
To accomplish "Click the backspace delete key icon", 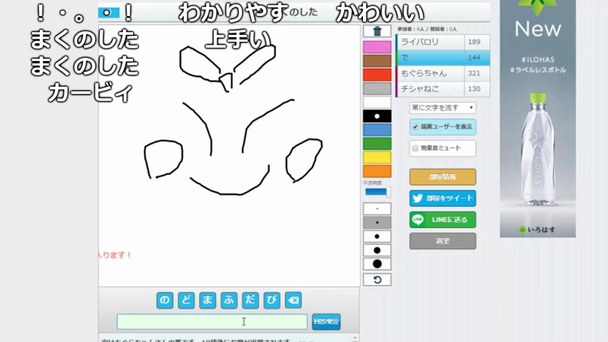I will pyautogui.click(x=293, y=300).
